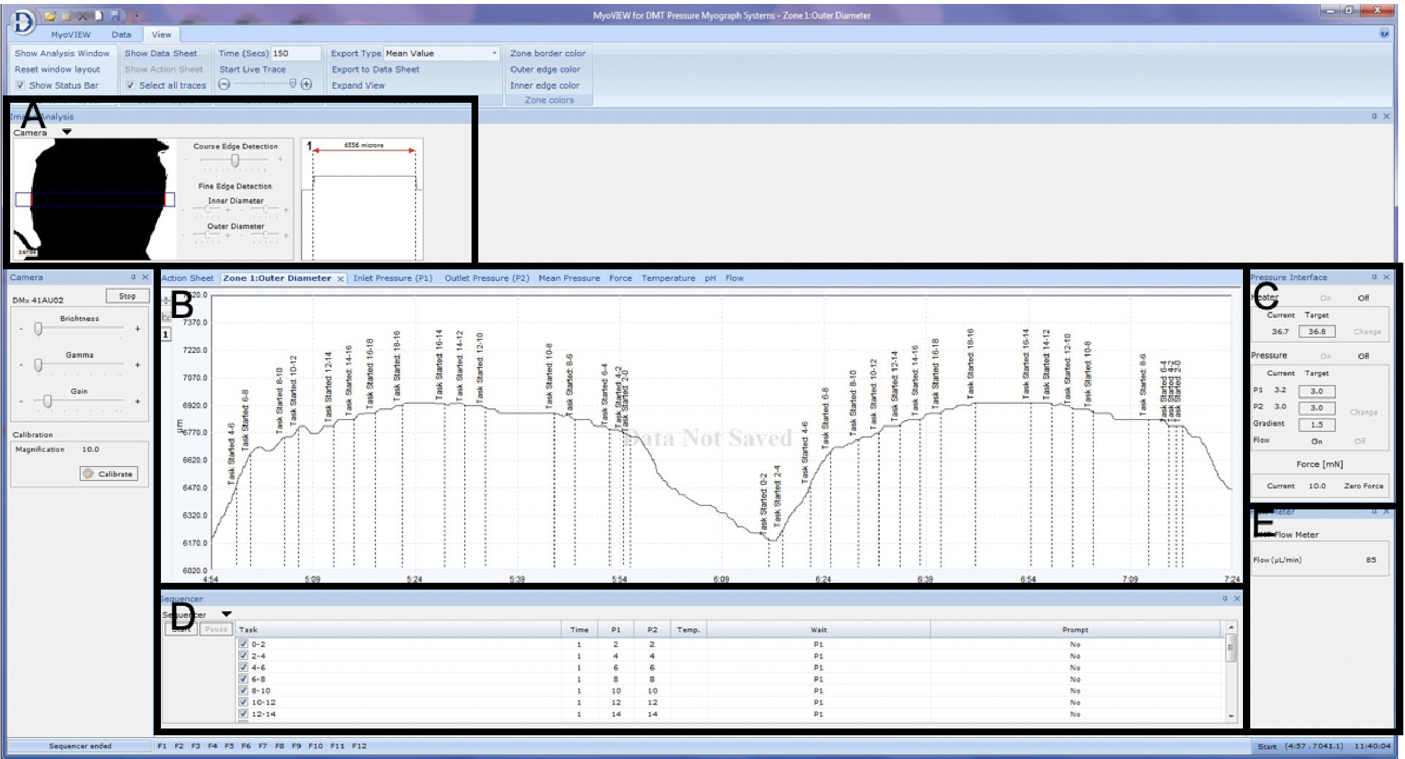The height and width of the screenshot is (759, 1405).
Task: Pin the Pressure Interface panel
Action: point(1375,277)
